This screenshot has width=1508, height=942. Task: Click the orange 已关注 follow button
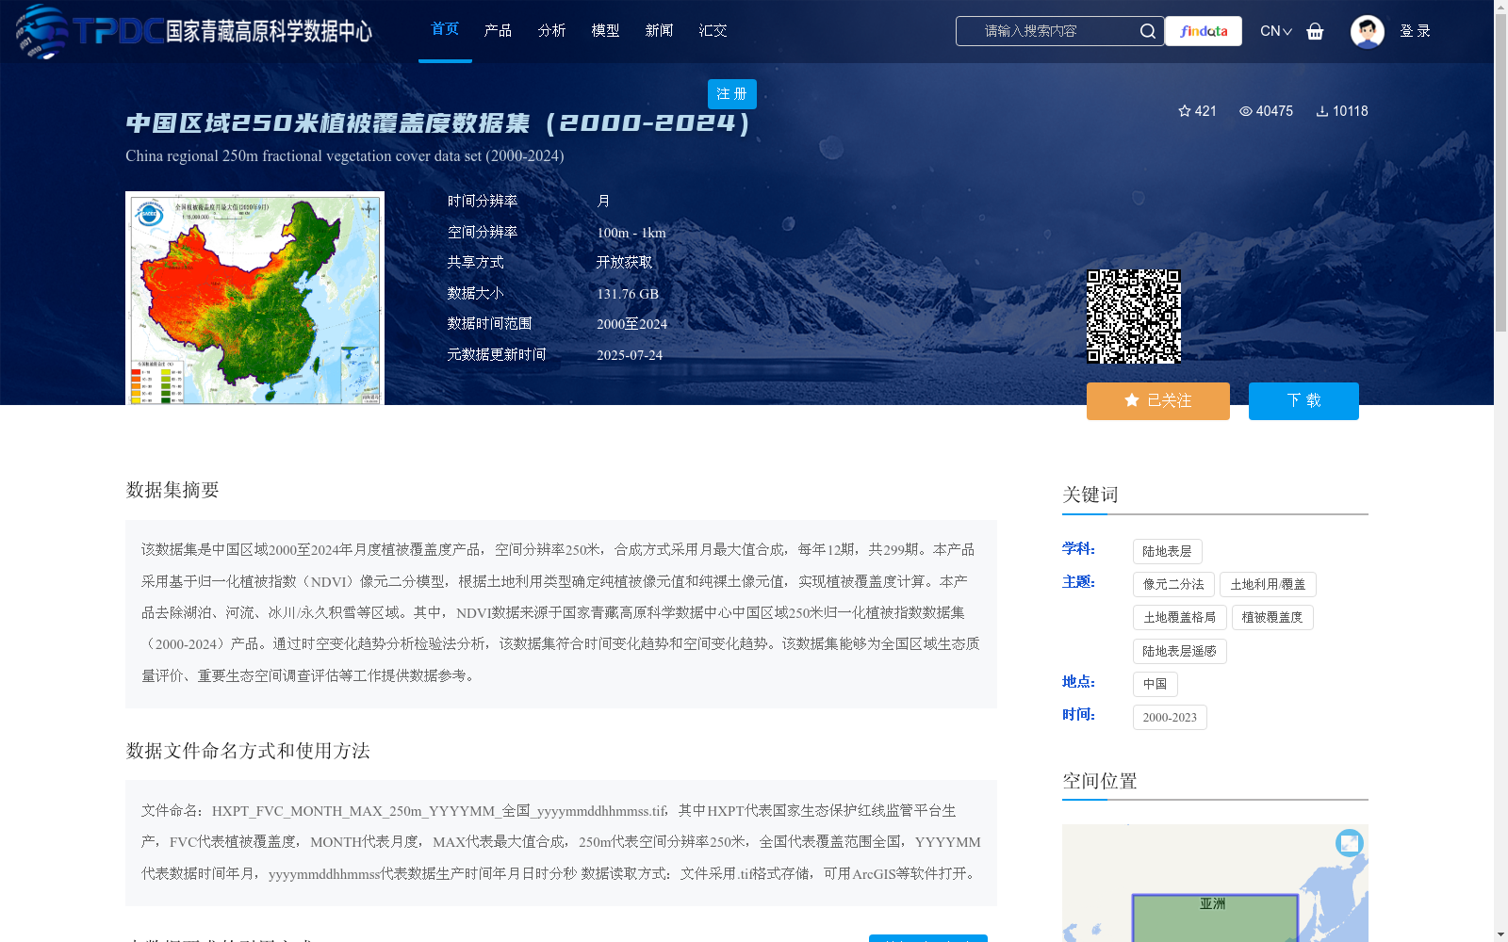coord(1158,401)
